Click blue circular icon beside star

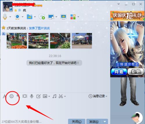(20, 10)
